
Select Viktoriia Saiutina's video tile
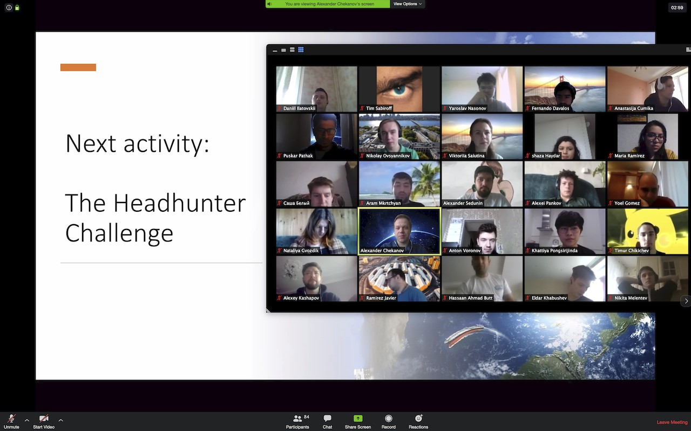(482, 136)
